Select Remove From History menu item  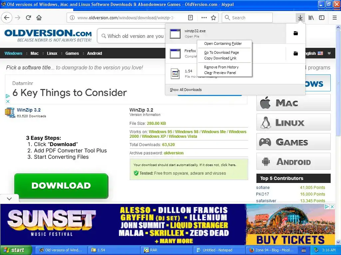(225, 67)
